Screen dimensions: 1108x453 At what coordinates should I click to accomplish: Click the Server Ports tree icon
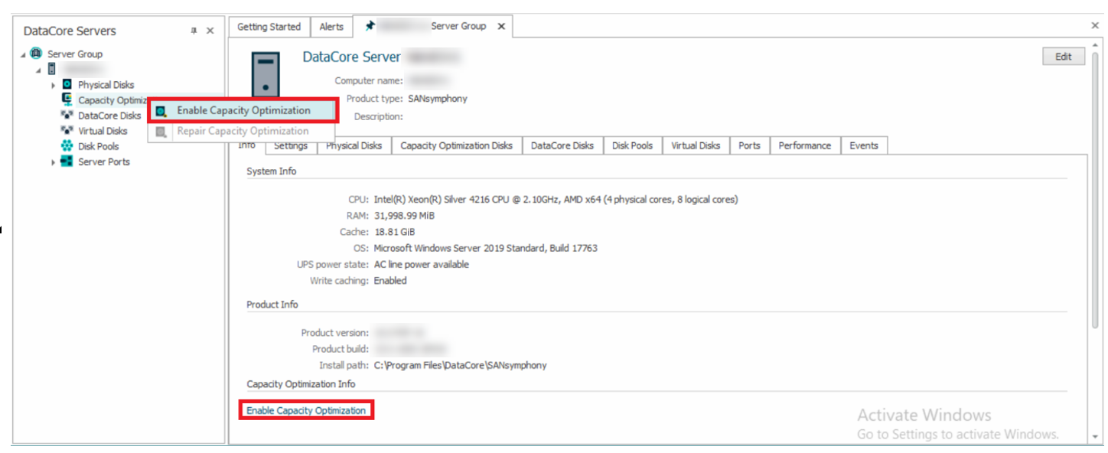(x=67, y=161)
